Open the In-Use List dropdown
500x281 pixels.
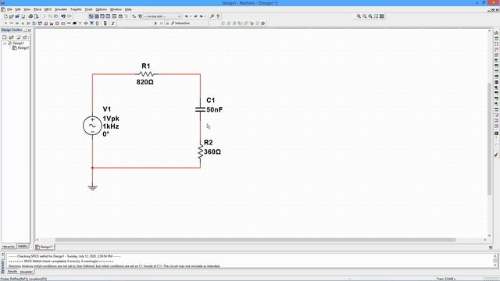162,16
